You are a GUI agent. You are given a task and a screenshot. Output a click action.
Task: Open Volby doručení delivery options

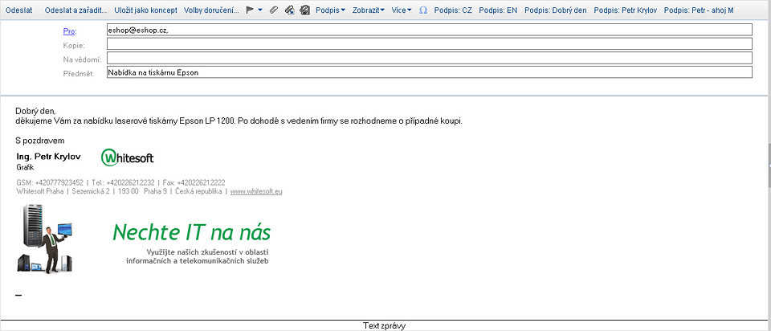(x=211, y=10)
